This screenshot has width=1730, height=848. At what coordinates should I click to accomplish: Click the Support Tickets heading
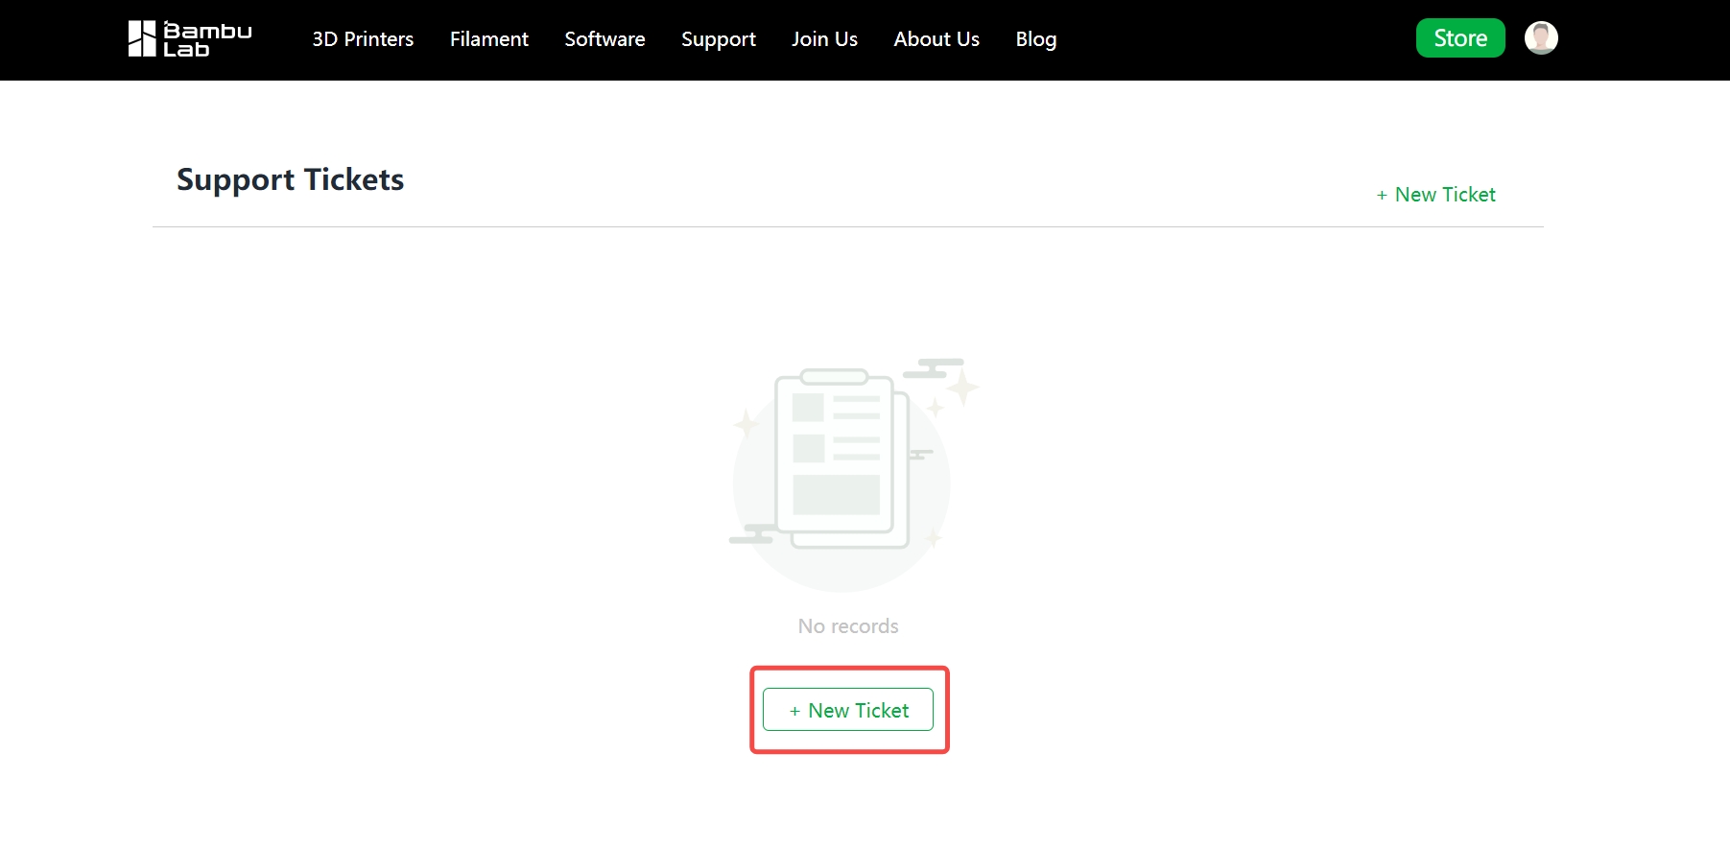[290, 180]
